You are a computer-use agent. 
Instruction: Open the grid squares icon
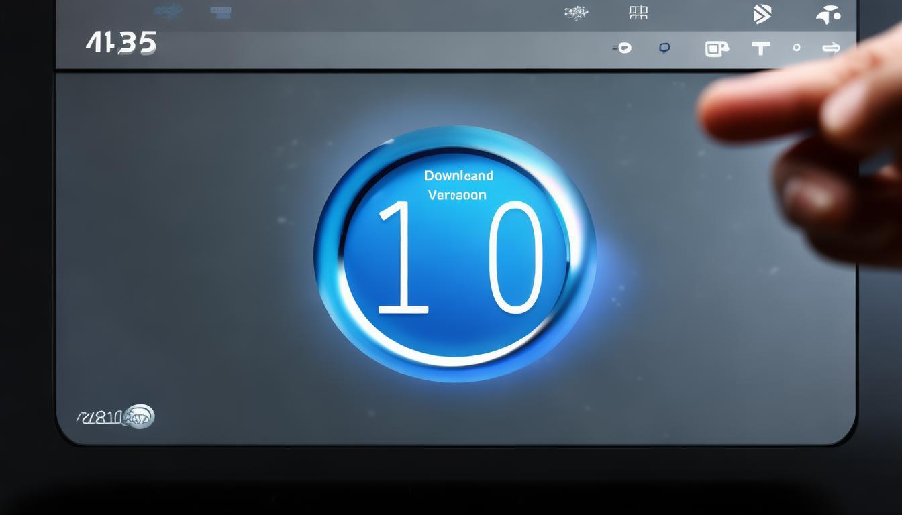638,13
